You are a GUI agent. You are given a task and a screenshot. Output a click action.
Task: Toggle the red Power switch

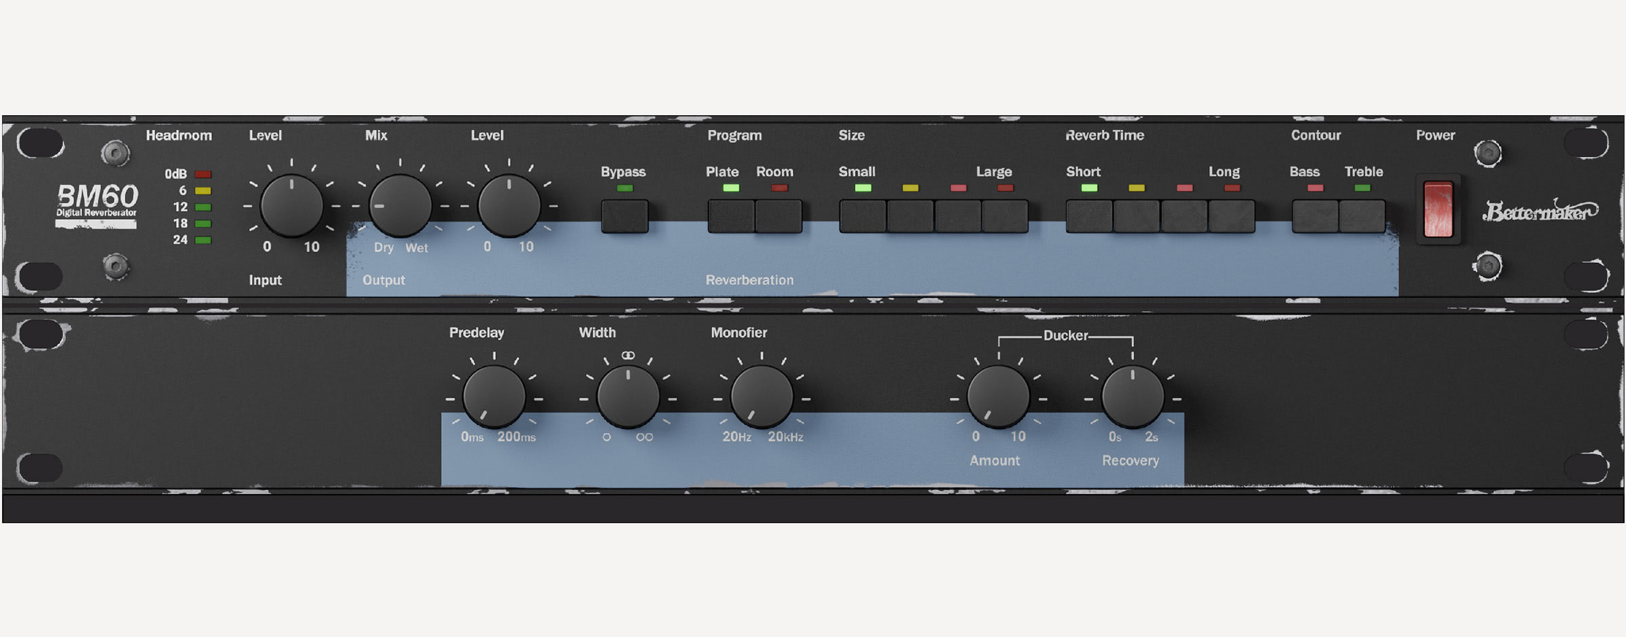click(1438, 209)
